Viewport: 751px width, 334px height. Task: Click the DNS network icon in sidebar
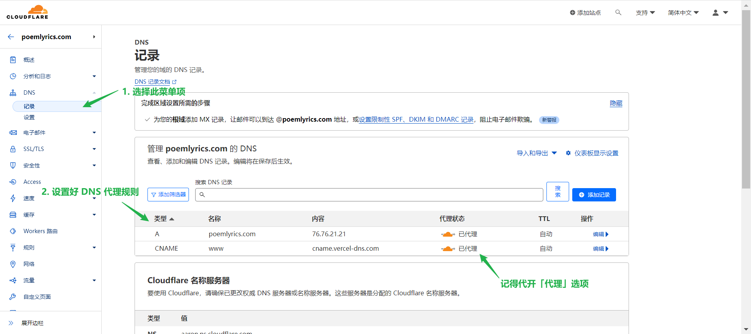tap(13, 93)
